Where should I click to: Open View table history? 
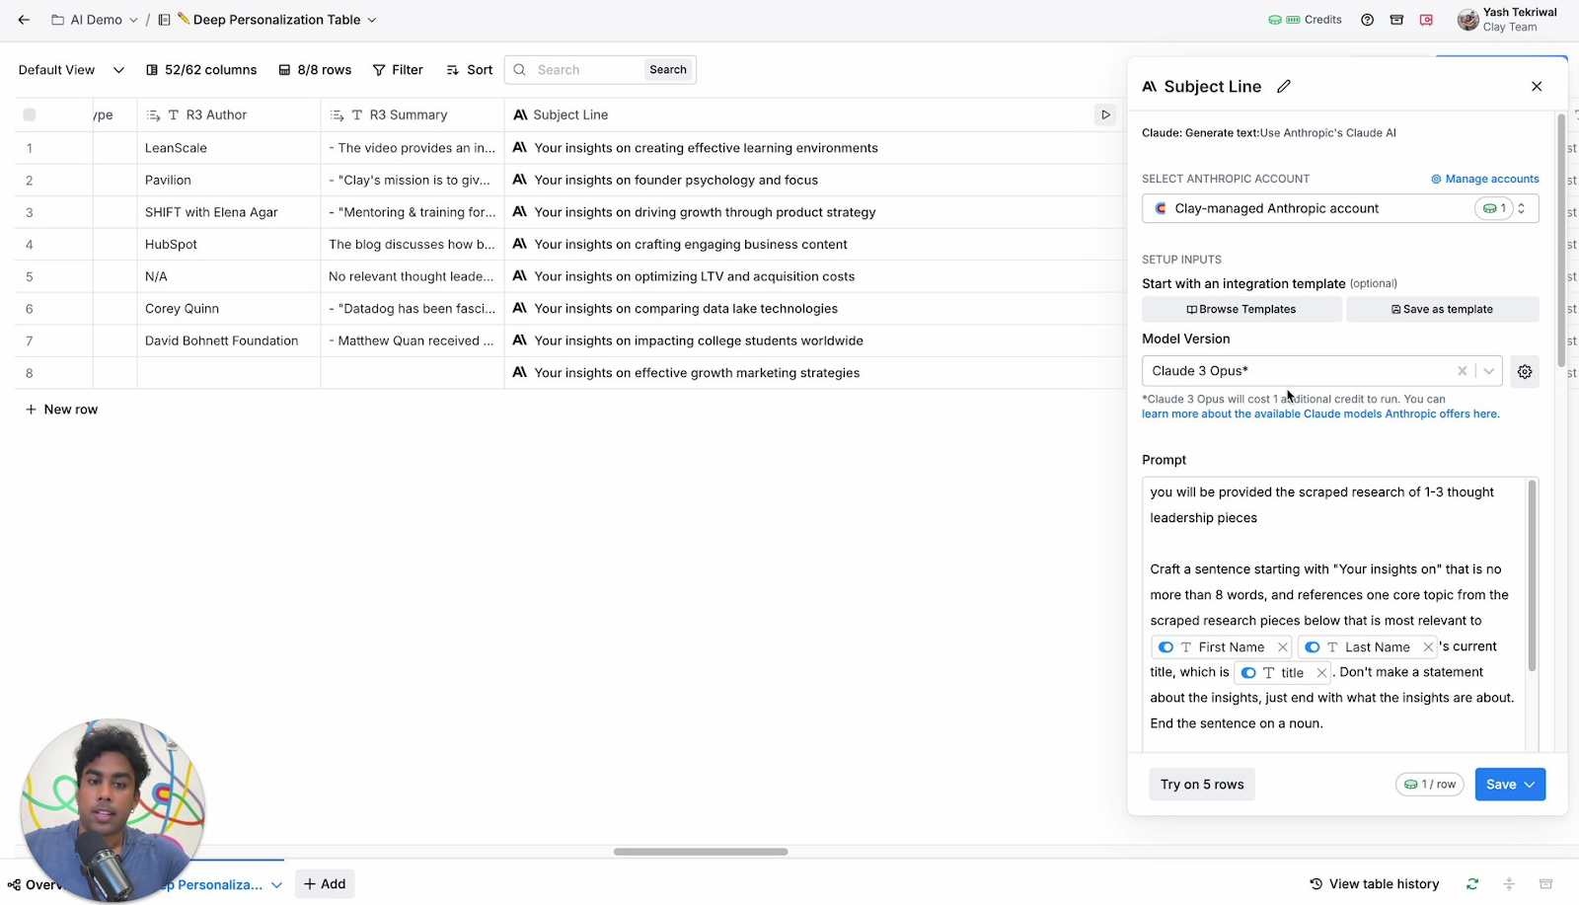(x=1375, y=884)
